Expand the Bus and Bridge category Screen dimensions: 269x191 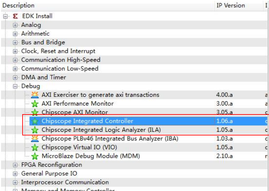pyautogui.click(x=15, y=42)
